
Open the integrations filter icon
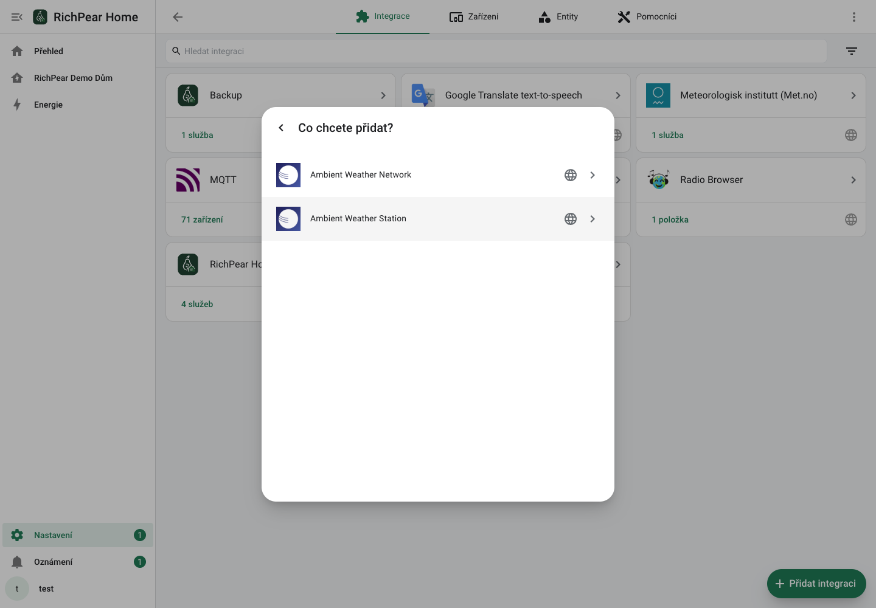point(852,51)
